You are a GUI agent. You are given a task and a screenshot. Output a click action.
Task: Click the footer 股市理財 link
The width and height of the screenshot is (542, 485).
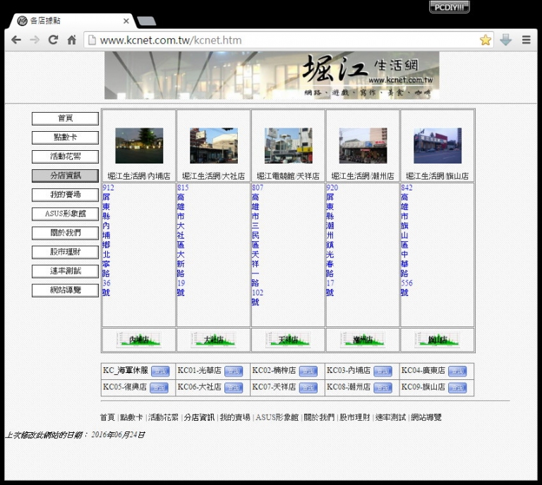(x=355, y=417)
